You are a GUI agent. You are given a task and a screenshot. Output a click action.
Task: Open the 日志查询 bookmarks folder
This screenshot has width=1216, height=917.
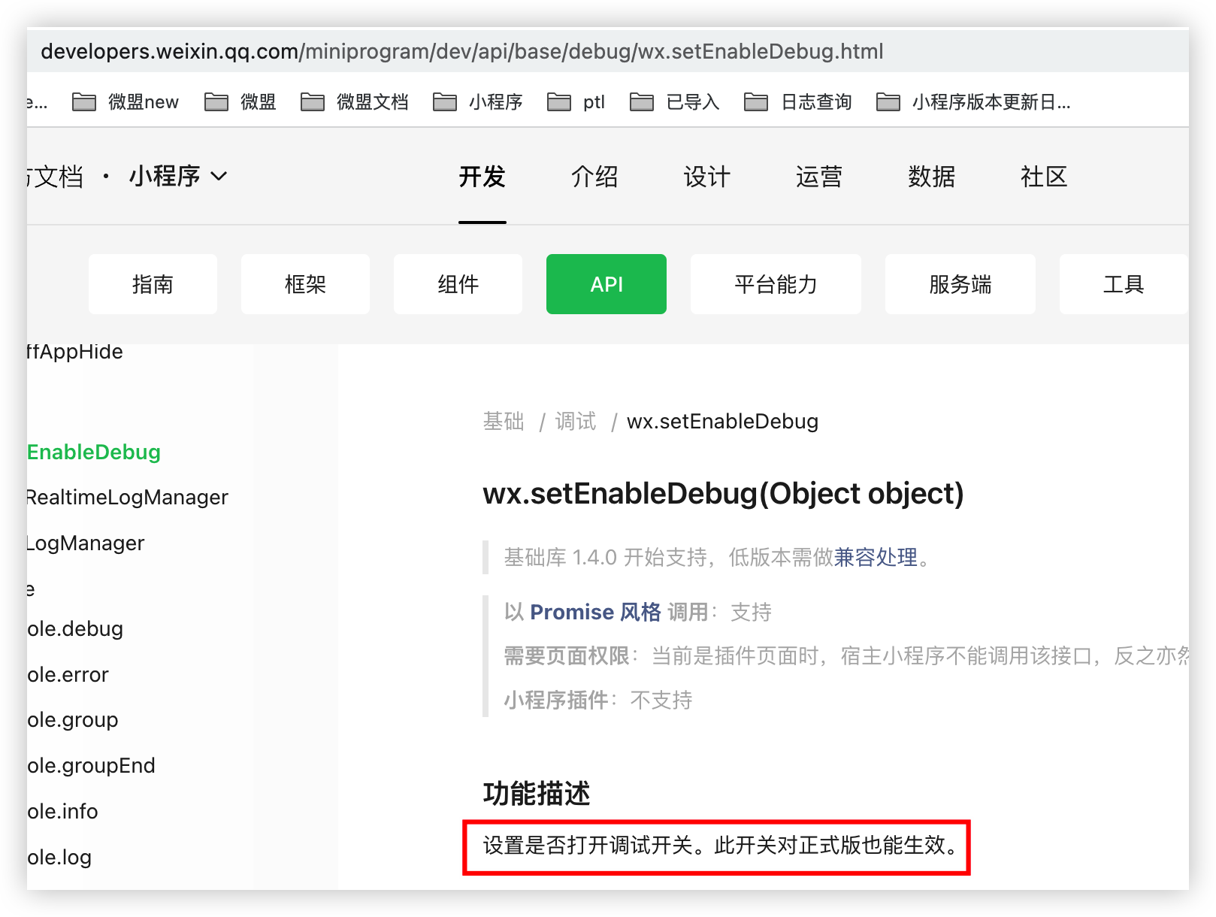pyautogui.click(x=816, y=101)
